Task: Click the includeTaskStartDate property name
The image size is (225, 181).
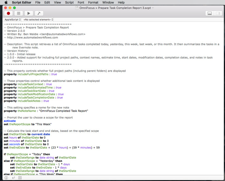Action: tap(32, 91)
